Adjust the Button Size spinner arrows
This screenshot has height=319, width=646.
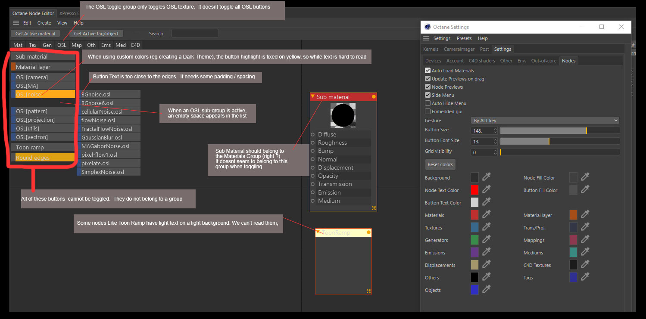pos(495,130)
